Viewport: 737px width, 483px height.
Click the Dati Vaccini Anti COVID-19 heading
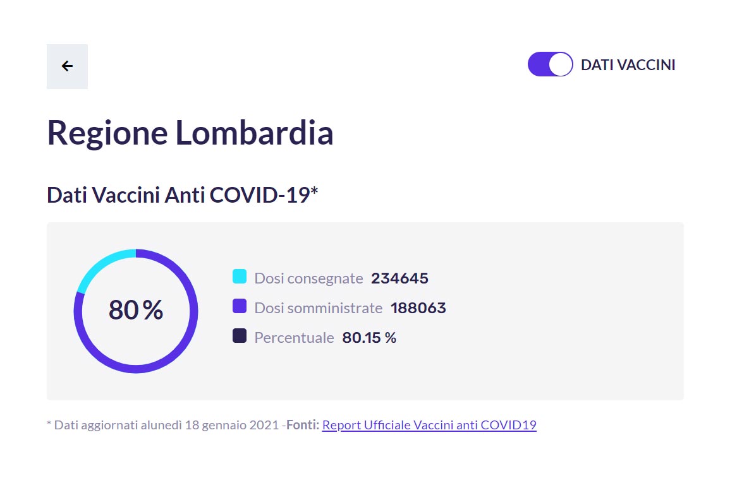click(x=183, y=195)
